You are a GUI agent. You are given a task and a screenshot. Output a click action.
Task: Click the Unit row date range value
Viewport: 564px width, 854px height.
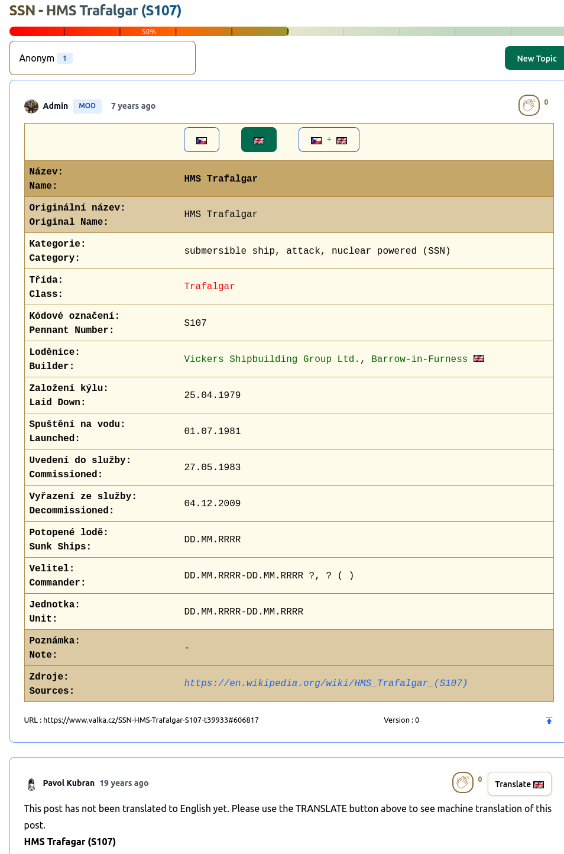244,612
